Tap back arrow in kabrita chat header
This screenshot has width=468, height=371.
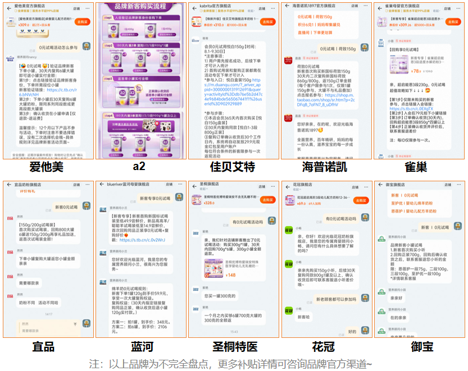[193, 7]
